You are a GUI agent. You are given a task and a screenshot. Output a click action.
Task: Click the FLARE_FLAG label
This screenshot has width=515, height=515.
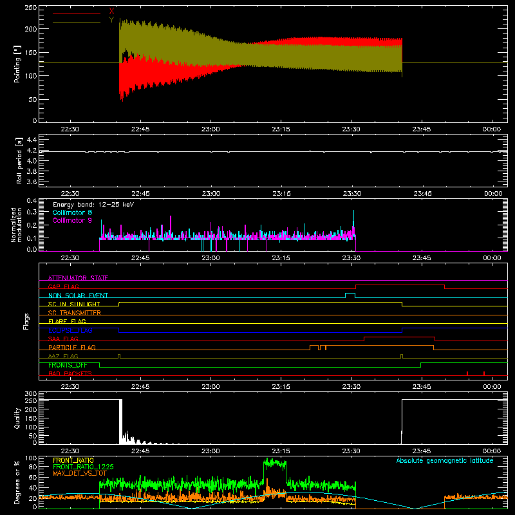tap(67, 321)
